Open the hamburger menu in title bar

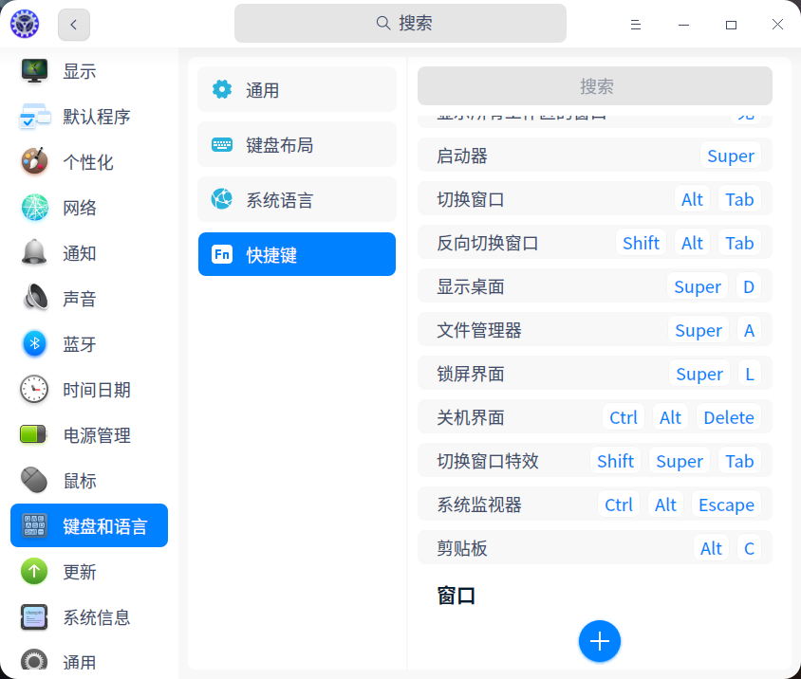tap(635, 24)
